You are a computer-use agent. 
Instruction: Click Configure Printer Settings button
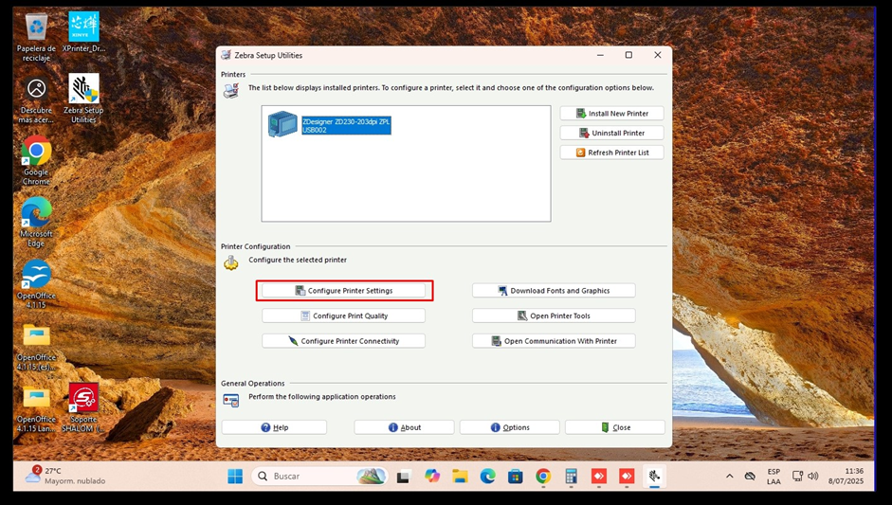point(344,291)
